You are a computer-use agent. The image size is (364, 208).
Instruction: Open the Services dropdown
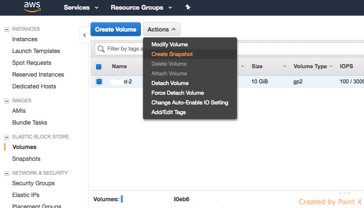click(81, 8)
